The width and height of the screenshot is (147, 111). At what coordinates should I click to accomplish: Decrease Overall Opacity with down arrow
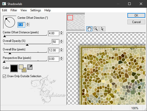61,42
